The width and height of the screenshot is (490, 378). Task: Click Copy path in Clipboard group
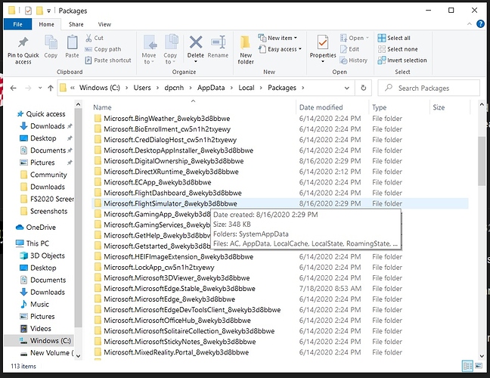click(103, 49)
